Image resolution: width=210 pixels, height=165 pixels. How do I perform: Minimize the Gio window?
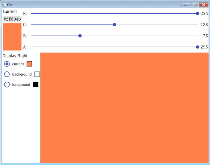tap(185, 5)
